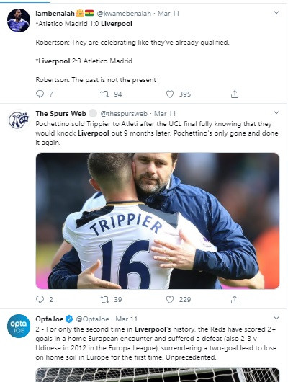Open options chevron on iambenaiah tweet
This screenshot has width=288, height=382.
point(276,12)
